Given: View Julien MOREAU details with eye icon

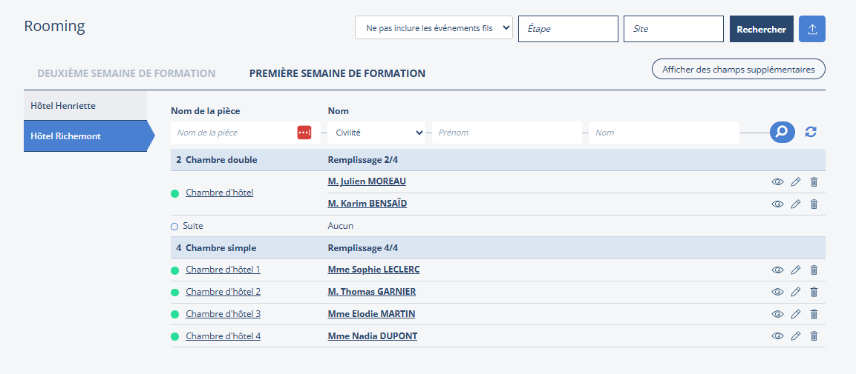Looking at the screenshot, I should pyautogui.click(x=777, y=182).
